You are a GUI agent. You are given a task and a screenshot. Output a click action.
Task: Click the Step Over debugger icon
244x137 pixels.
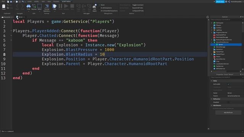[x=84, y=6]
